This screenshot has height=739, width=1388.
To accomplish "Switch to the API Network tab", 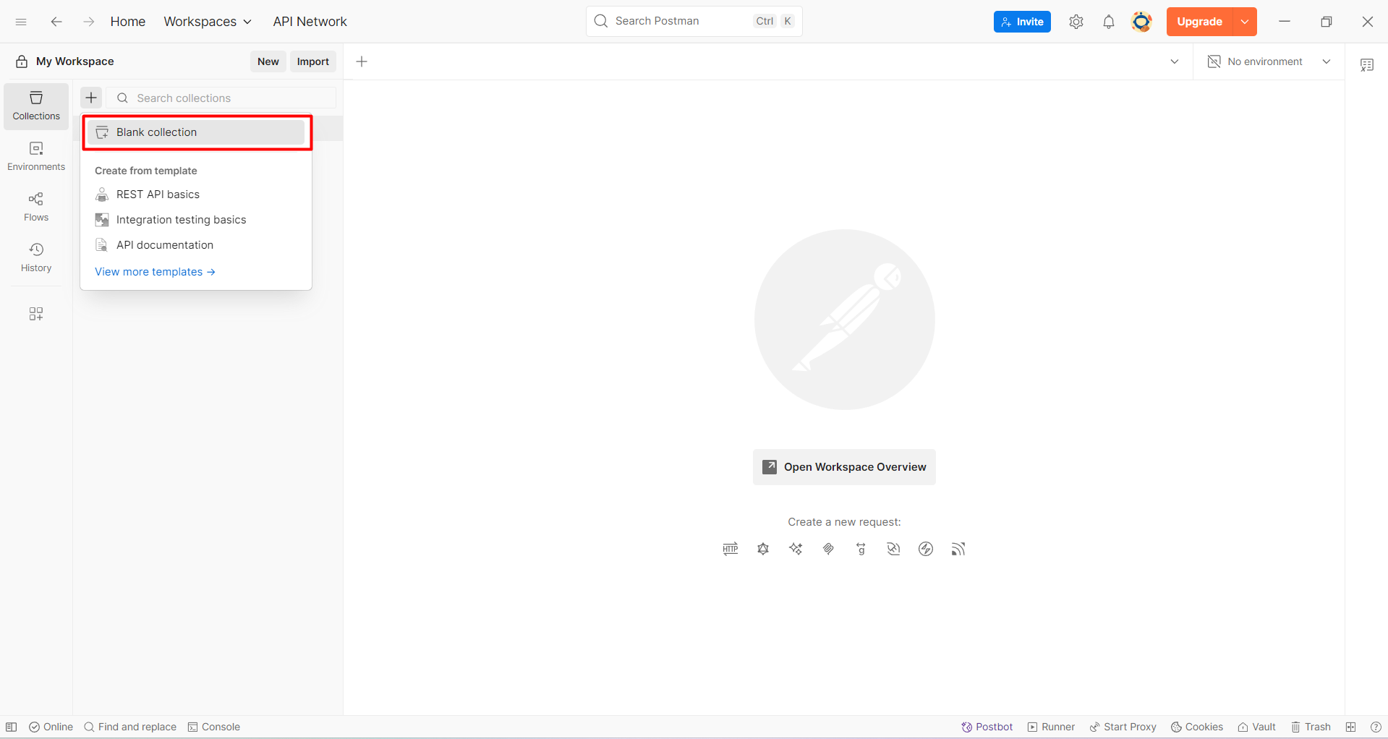I will [310, 21].
